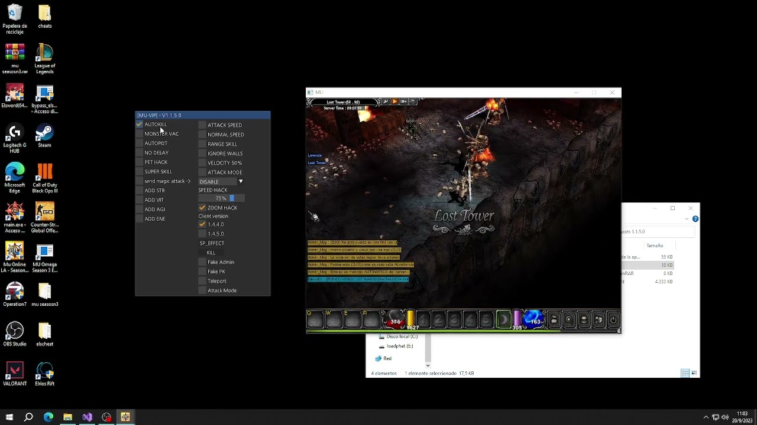Viewport: 757px width, 425px height.
Task: Show hidden system tray icons
Action: click(706, 417)
